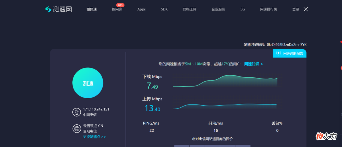Open the 网速排行榜 menu item
Viewport: 342px width, 147px height.
pyautogui.click(x=268, y=9)
